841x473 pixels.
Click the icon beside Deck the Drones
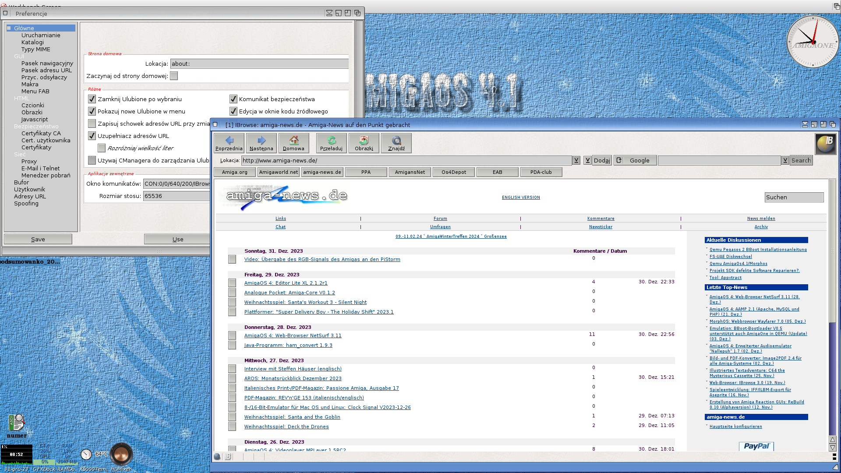[x=232, y=427]
